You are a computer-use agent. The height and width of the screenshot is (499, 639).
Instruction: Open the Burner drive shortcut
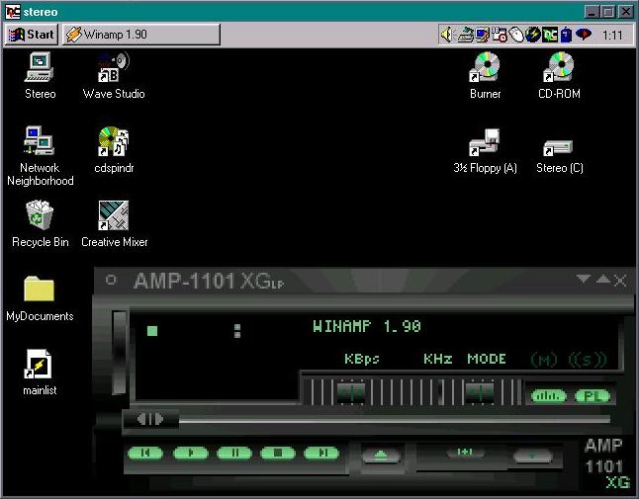tap(485, 76)
